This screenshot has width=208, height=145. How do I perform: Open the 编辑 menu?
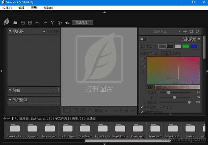21,8
